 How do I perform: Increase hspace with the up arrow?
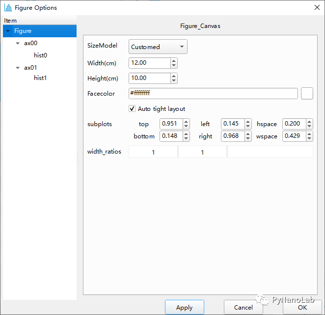pyautogui.click(x=309, y=121)
